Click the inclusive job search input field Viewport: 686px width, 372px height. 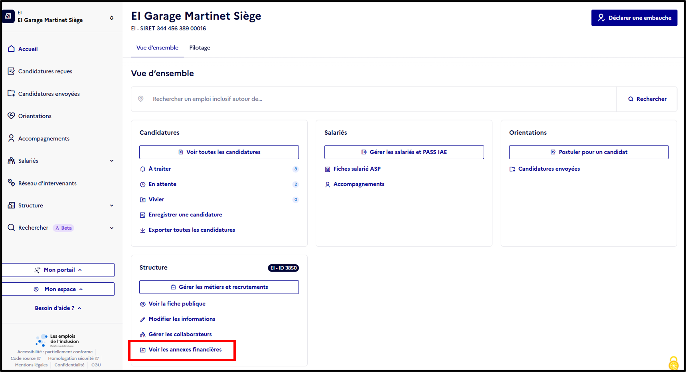click(x=374, y=99)
